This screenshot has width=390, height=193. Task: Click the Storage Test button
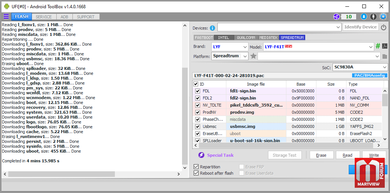click(x=285, y=155)
